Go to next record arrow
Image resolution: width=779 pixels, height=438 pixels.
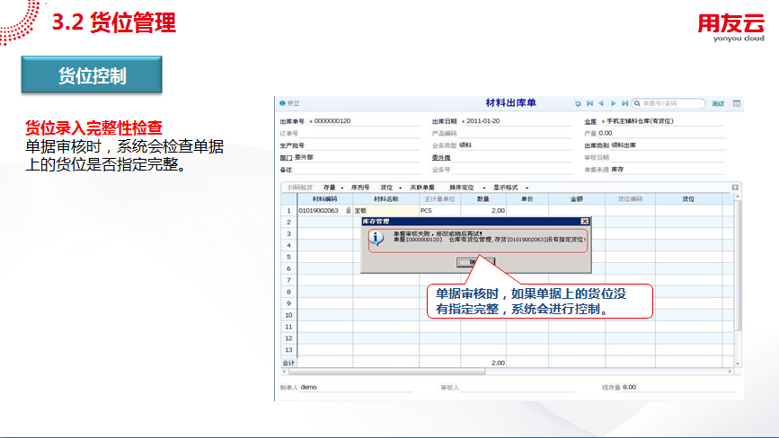(613, 104)
